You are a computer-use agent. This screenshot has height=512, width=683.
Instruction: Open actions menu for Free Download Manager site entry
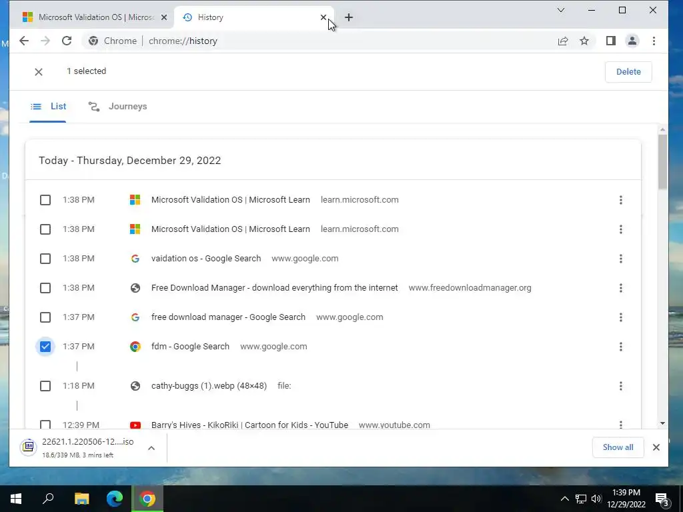point(621,288)
